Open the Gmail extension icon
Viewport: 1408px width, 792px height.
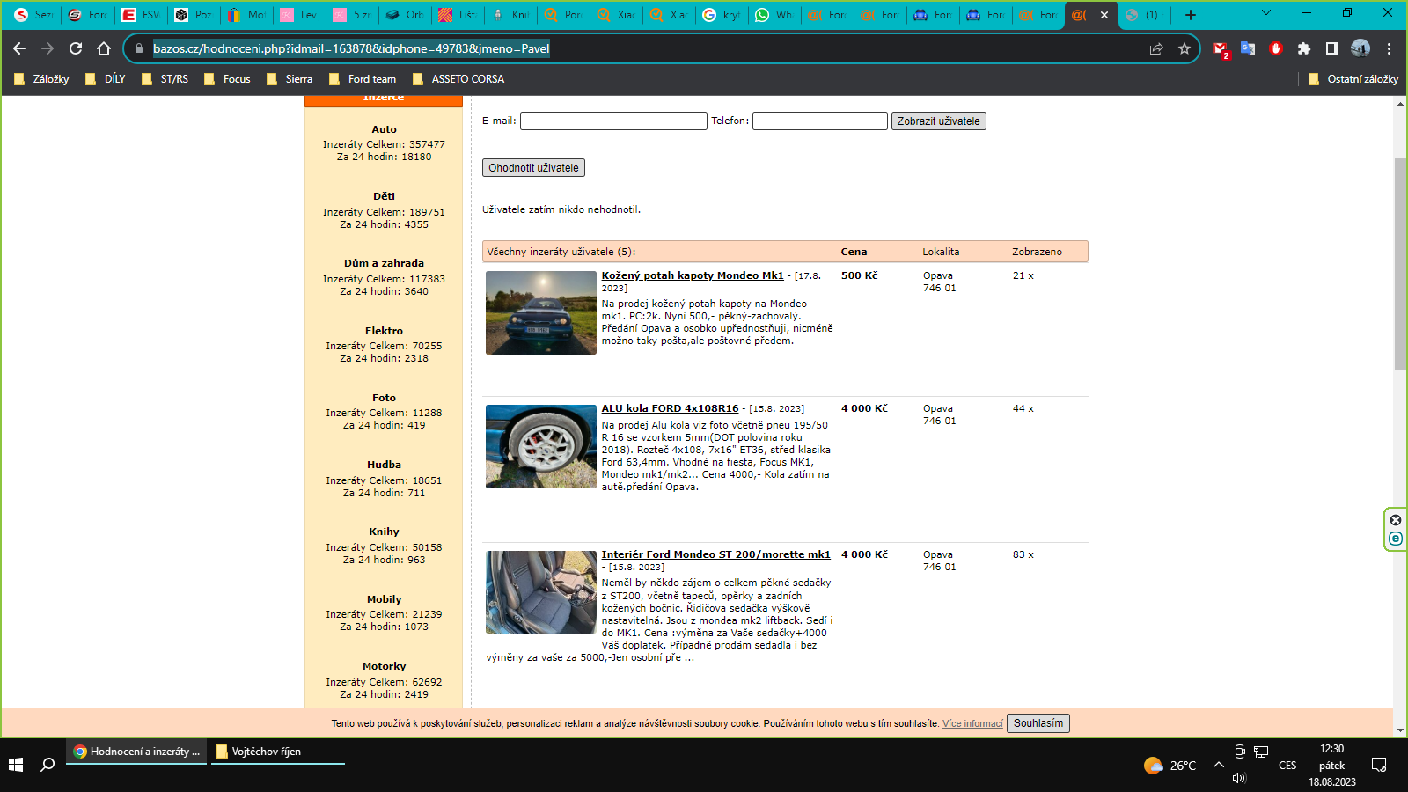pyautogui.click(x=1220, y=49)
